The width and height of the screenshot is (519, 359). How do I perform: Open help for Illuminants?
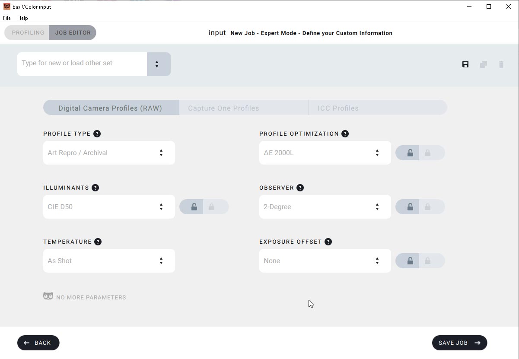click(x=95, y=187)
